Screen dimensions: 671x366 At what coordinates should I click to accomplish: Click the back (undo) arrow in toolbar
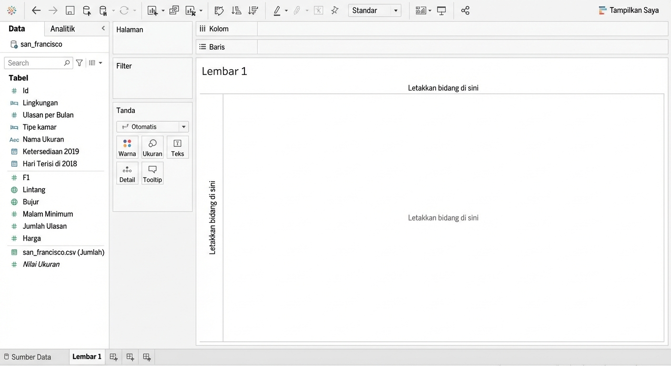pyautogui.click(x=36, y=10)
